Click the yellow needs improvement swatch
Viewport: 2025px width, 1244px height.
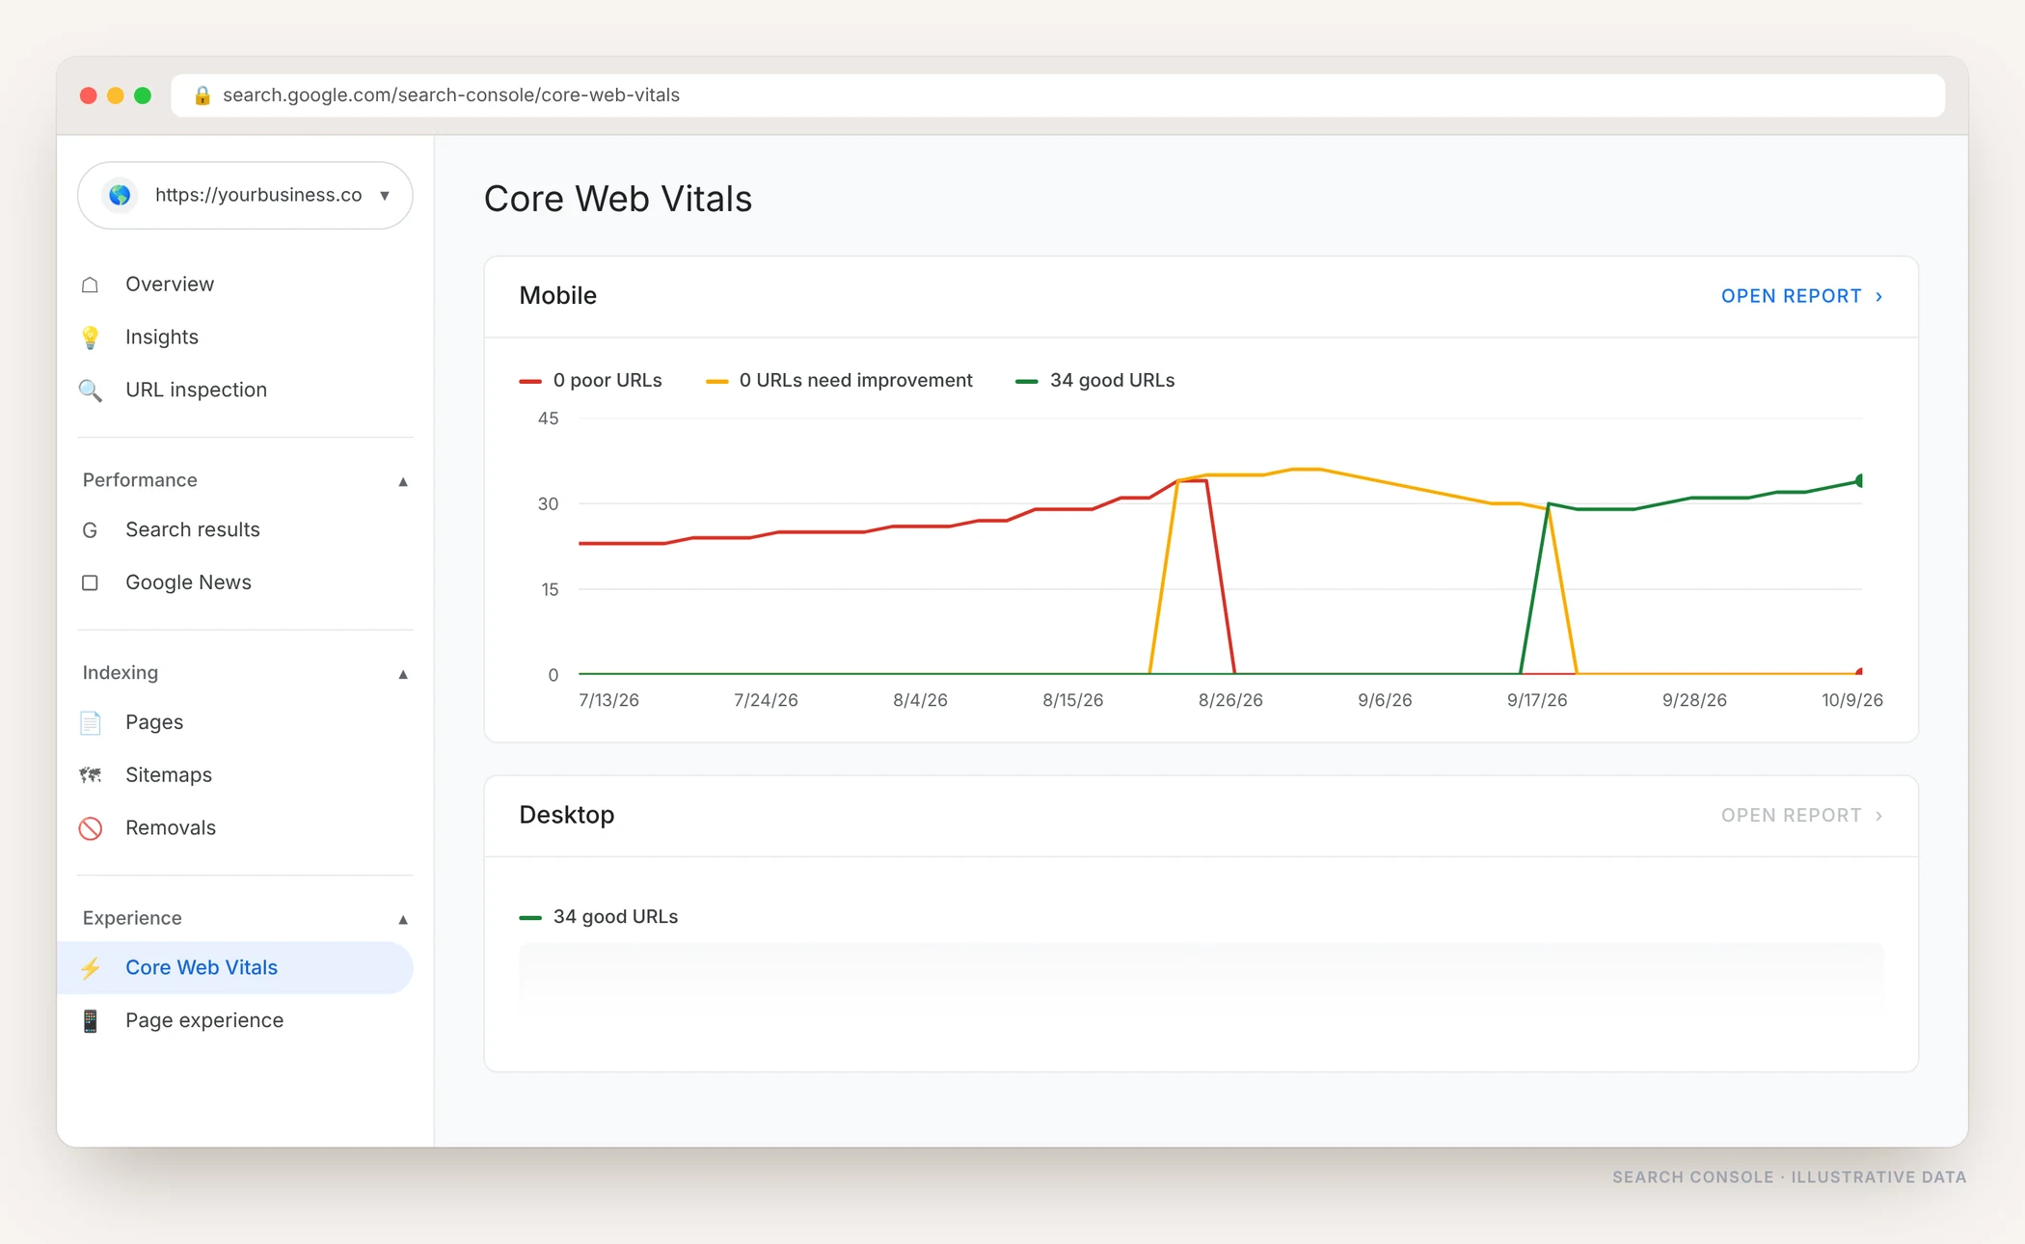pos(717,382)
